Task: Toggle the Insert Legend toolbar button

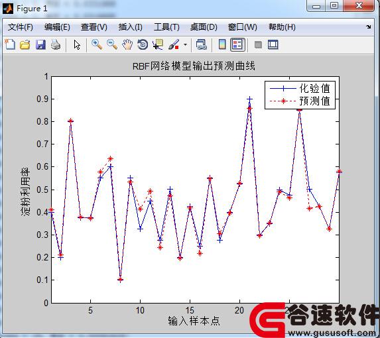Action: [237, 44]
